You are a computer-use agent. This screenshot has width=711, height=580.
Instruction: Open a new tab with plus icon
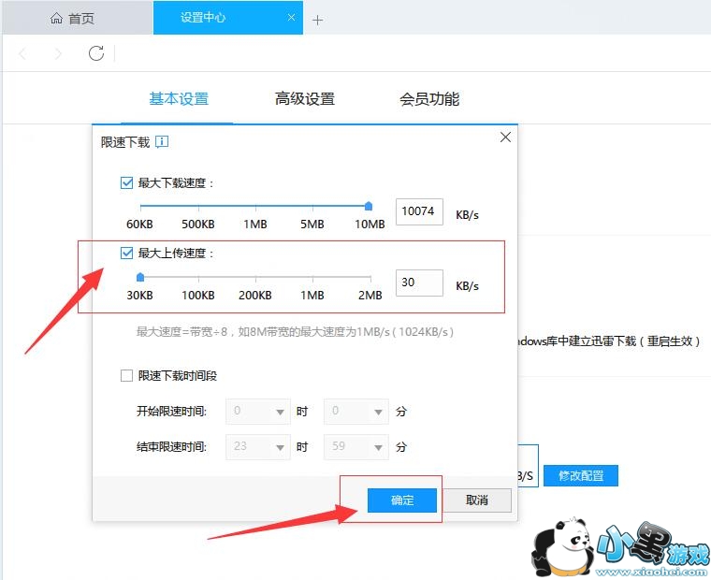pos(317,20)
